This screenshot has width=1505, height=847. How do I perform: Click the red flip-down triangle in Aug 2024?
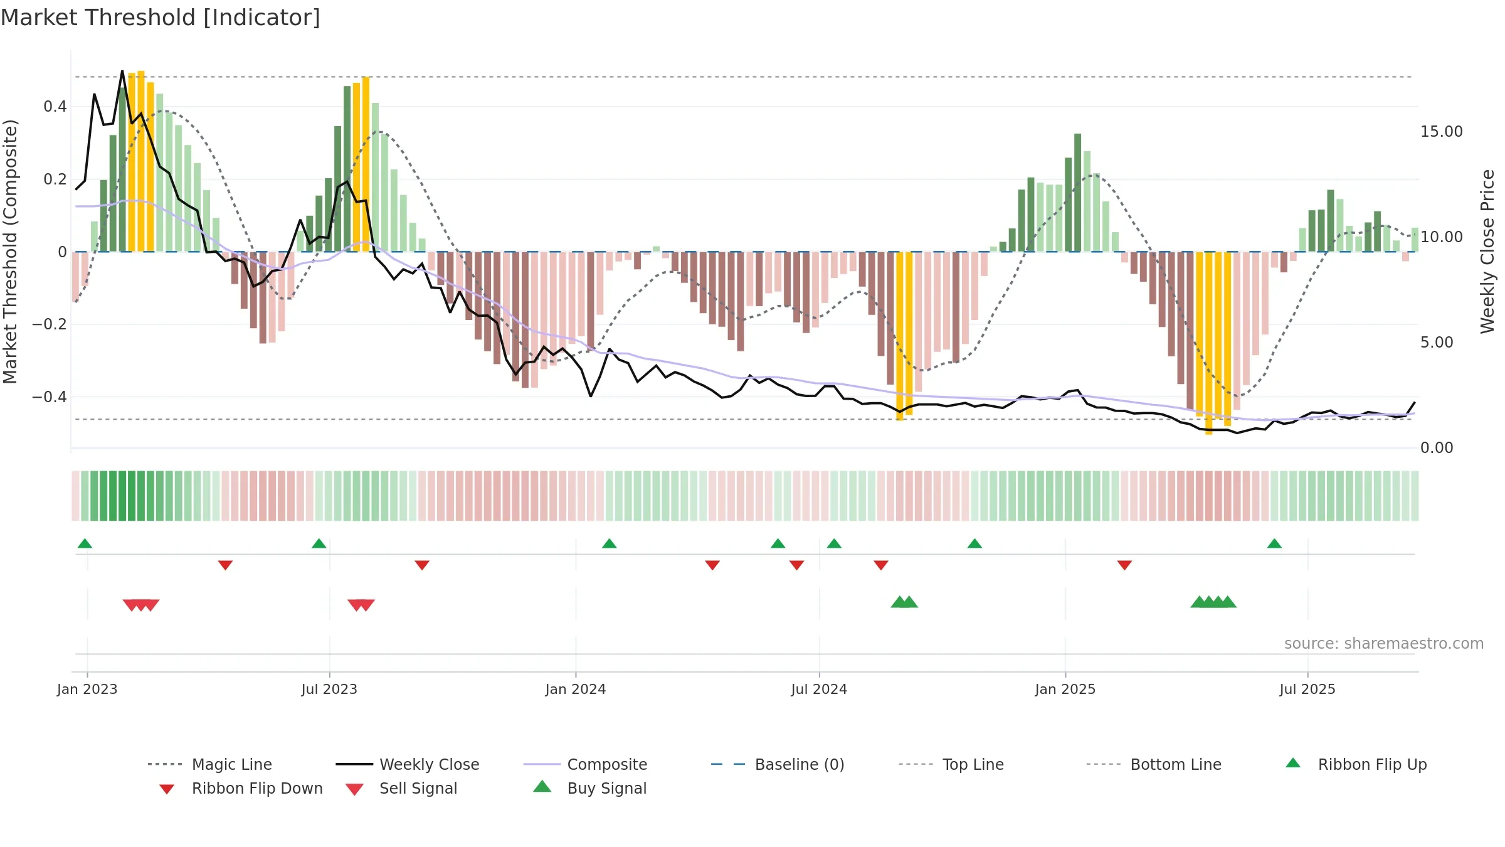[x=881, y=565]
